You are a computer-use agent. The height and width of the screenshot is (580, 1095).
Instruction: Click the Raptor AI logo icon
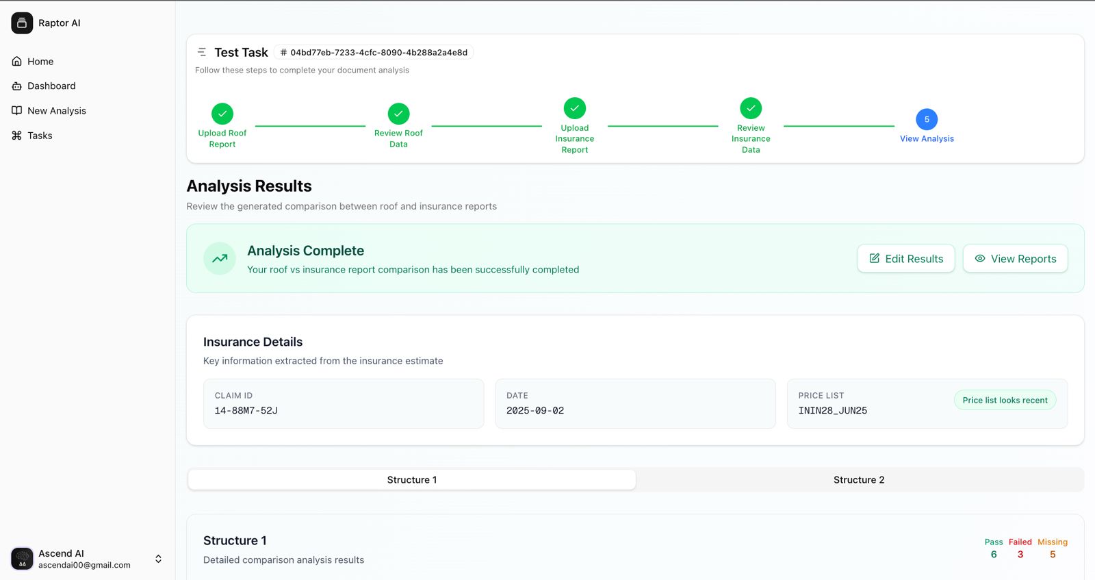click(x=22, y=23)
